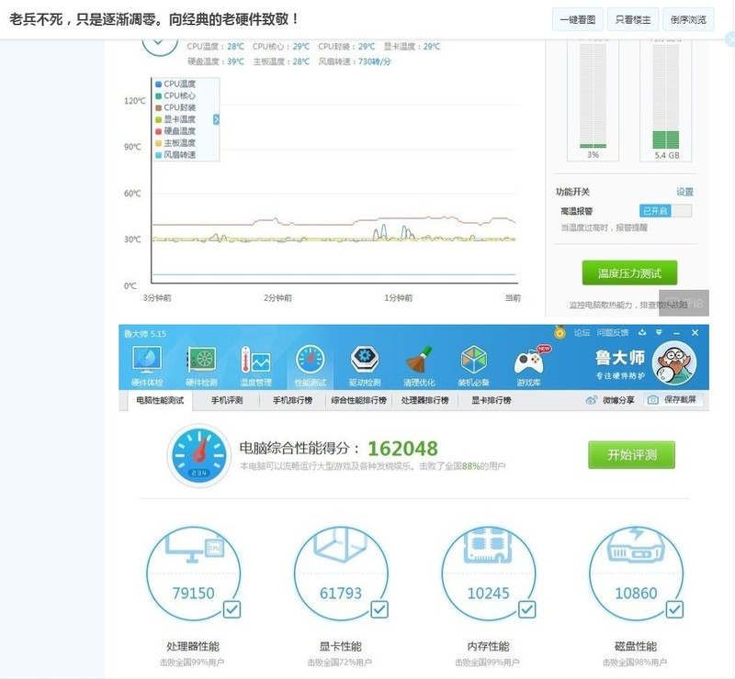Viewport: 735px width, 679px height.
Task: Switch to the 处理器排行榜 tab
Action: (424, 400)
